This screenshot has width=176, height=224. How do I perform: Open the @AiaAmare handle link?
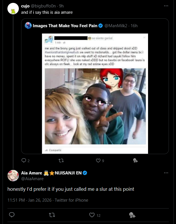point(32,179)
